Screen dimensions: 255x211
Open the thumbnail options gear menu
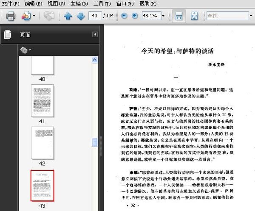pos(25,50)
